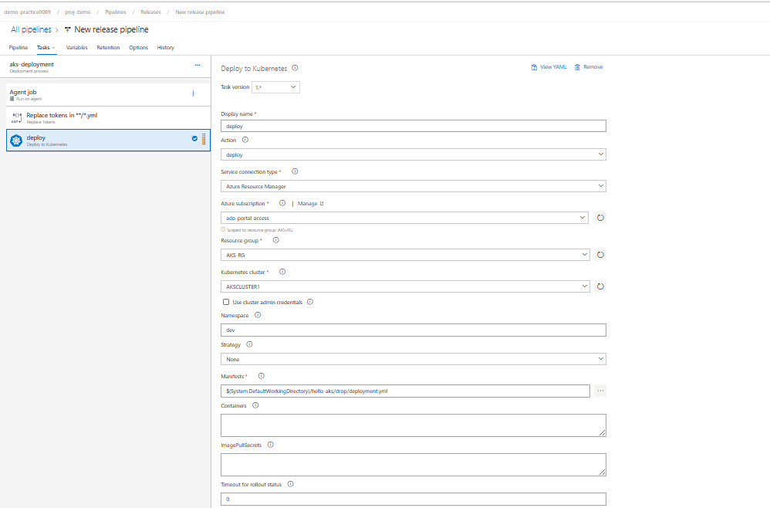Image resolution: width=770 pixels, height=508 pixels.
Task: Open the Resource group dropdown
Action: pos(405,255)
